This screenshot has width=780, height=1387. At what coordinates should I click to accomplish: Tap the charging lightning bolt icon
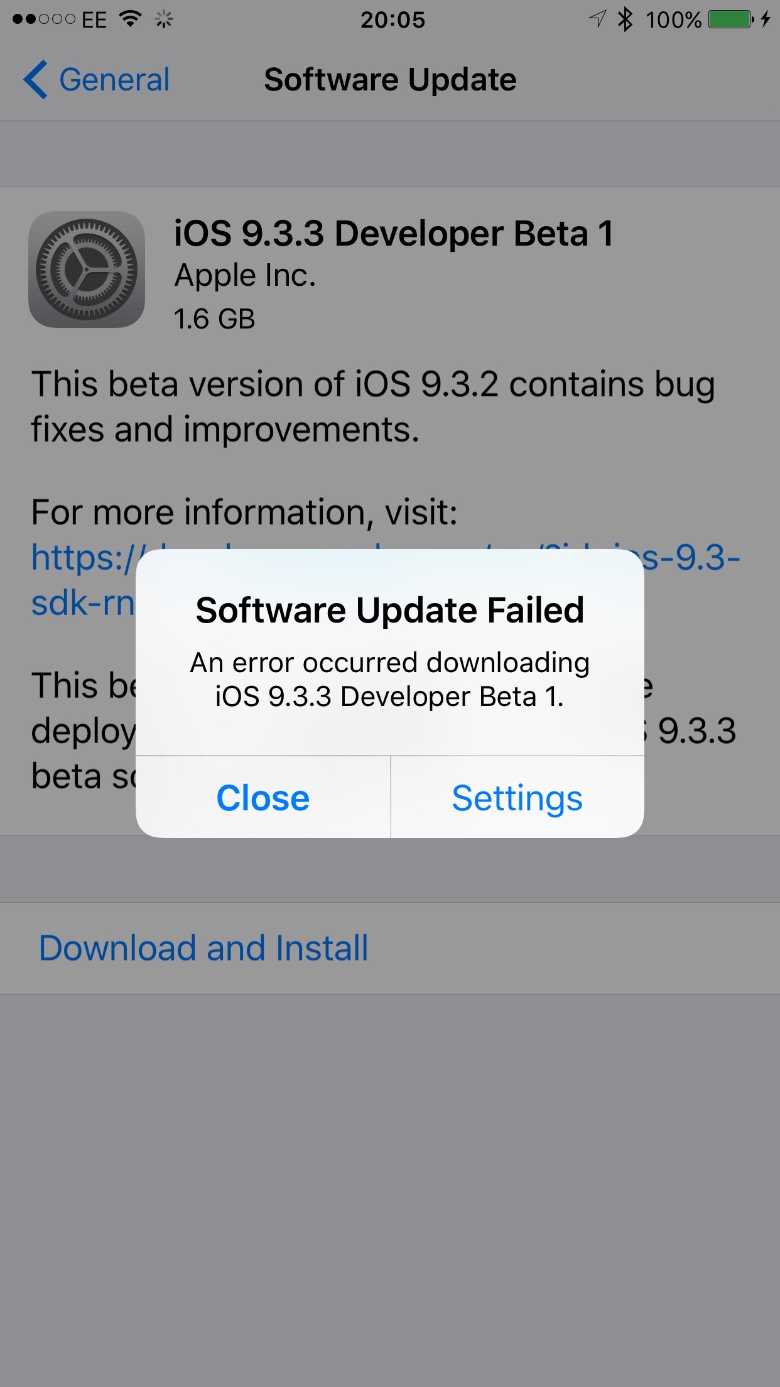click(765, 19)
